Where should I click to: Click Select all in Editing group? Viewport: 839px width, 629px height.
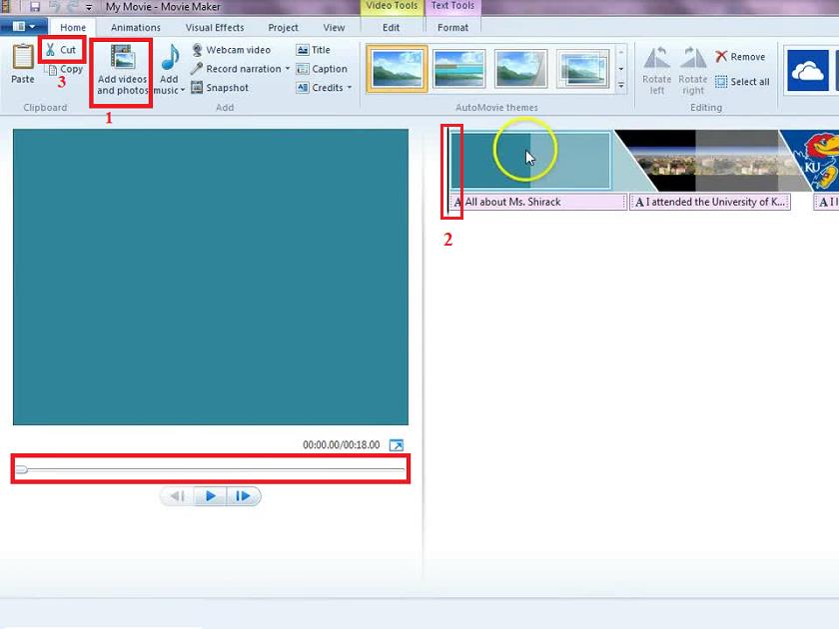(742, 82)
